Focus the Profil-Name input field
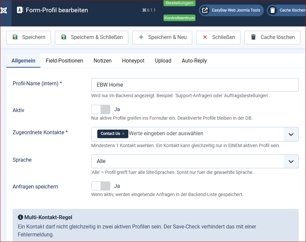The height and width of the screenshot is (242, 306). tap(195, 85)
